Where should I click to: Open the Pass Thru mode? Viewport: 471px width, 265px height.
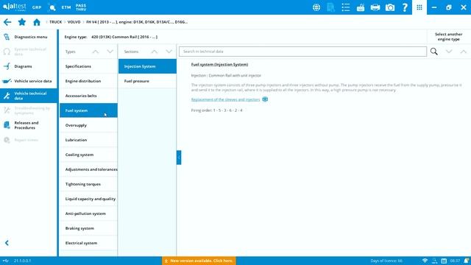(x=81, y=7)
